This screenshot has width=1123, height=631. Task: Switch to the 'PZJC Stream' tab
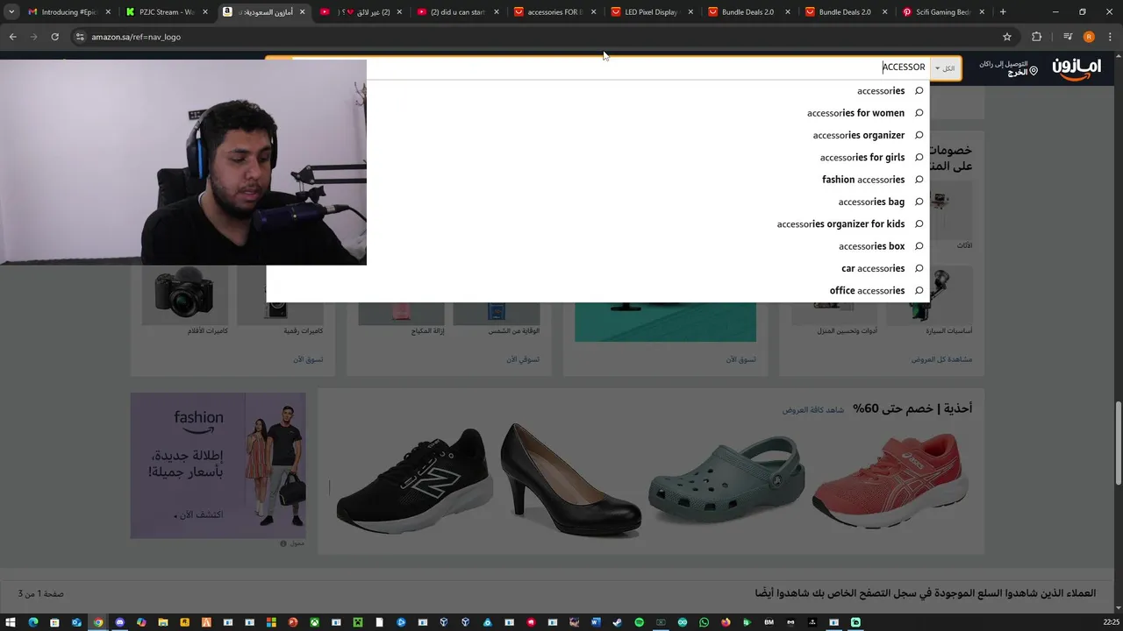point(167,12)
